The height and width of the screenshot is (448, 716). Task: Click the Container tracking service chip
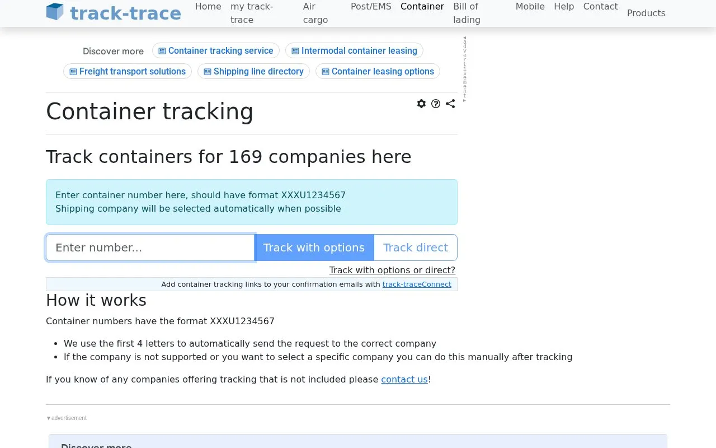click(x=216, y=50)
